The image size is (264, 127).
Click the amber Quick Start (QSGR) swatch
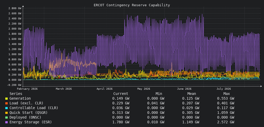(x=6, y=113)
